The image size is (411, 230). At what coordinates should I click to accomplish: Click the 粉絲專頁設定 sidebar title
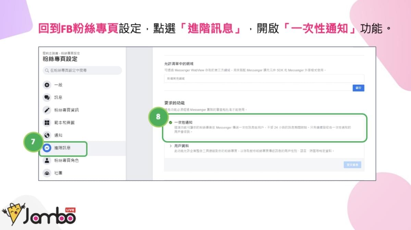click(60, 59)
